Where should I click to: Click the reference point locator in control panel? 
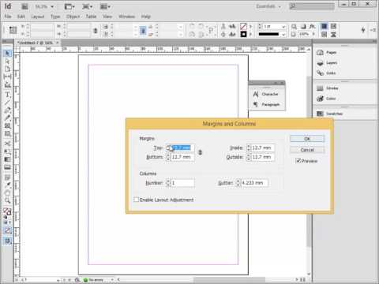point(13,30)
